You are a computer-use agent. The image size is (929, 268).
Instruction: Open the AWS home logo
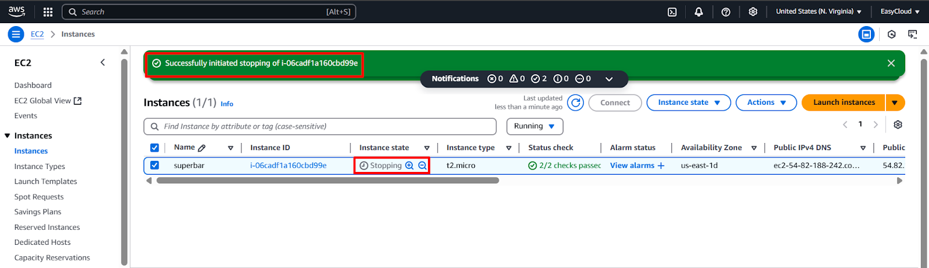16,12
